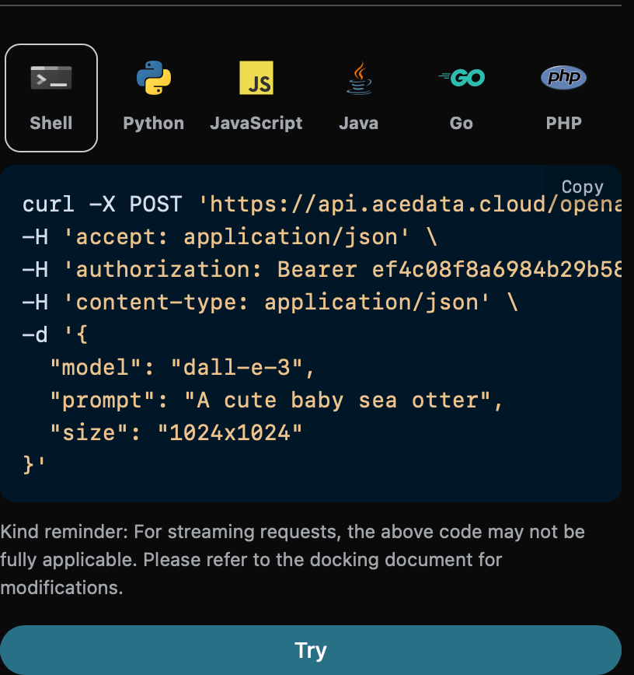Open the Java tab label
This screenshot has height=675, width=634.
click(x=359, y=123)
